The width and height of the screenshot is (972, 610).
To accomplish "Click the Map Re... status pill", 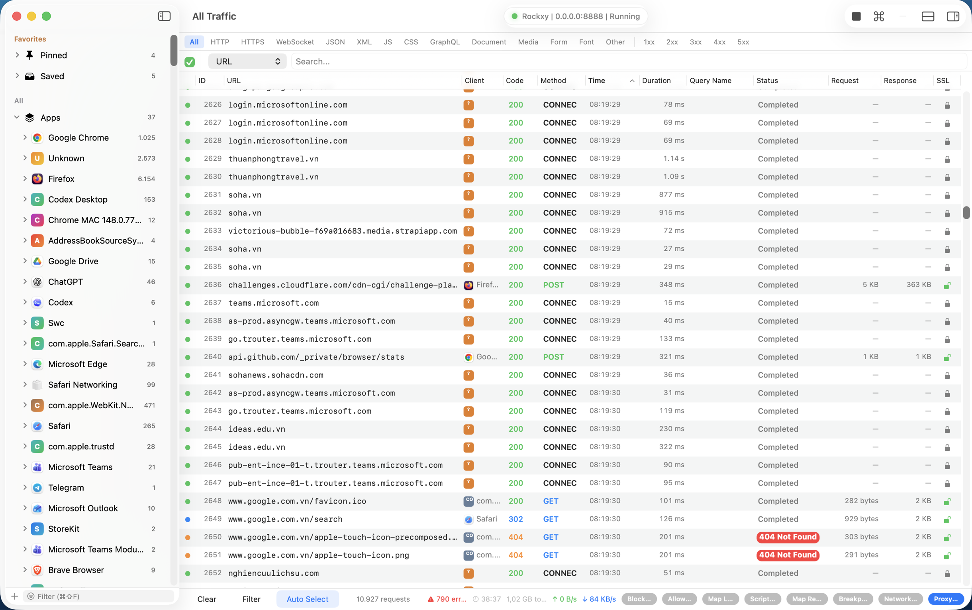I will (806, 599).
